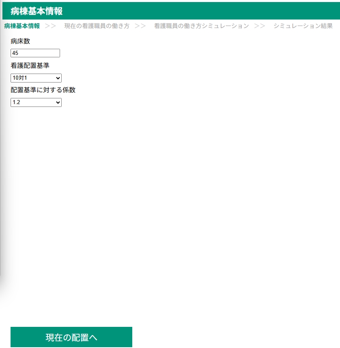Viewport: 340px width, 348px height.
Task: Click the first >> breadcrumb separator
Action: [x=51, y=26]
